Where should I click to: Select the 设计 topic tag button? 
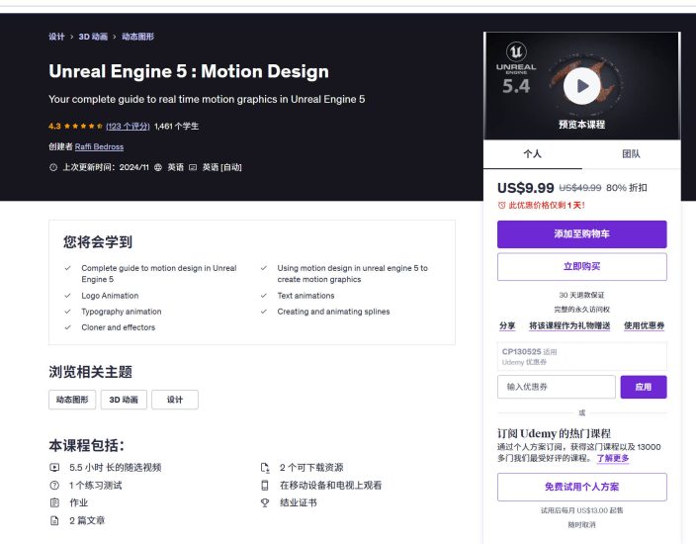[175, 400]
